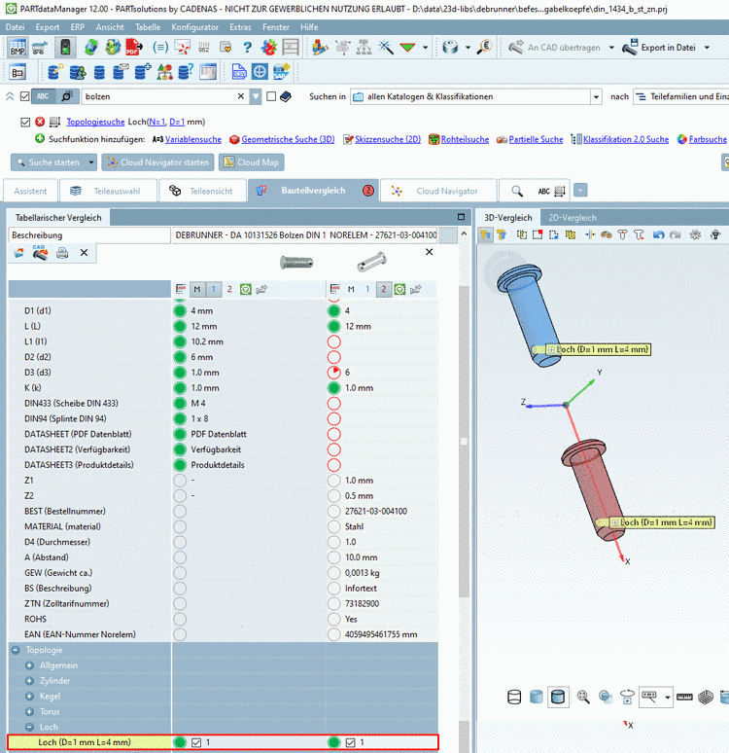Click the BMP table view icon

(17, 48)
